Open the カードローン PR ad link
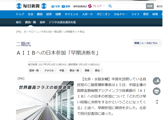Image resolution: width=163 pixels, height=120 pixels. (54, 32)
